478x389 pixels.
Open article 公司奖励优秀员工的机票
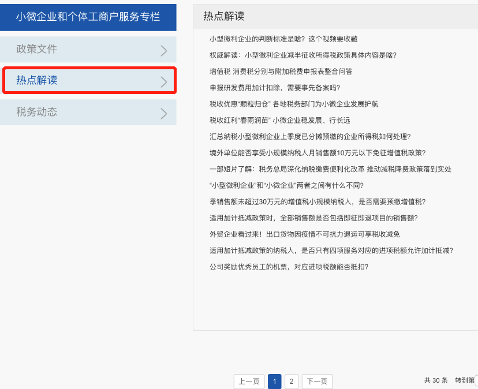click(x=289, y=267)
